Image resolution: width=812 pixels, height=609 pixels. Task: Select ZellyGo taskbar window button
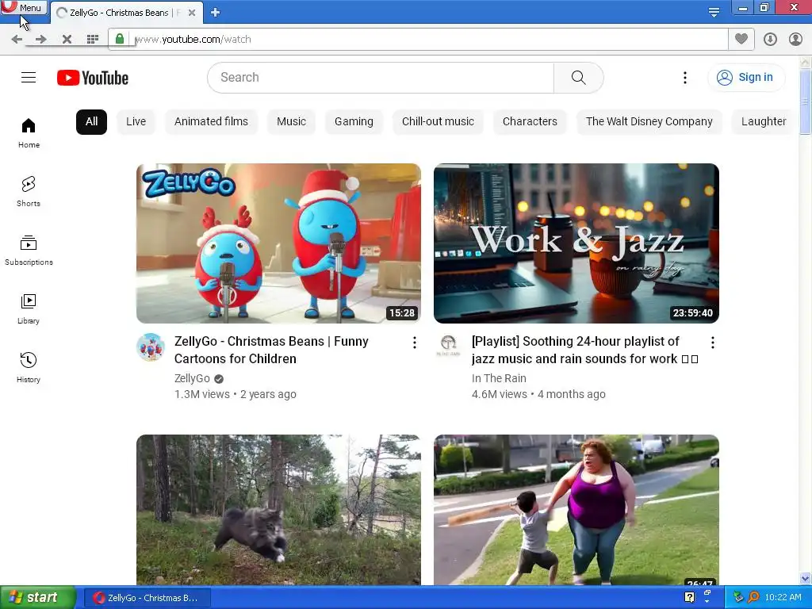point(147,598)
